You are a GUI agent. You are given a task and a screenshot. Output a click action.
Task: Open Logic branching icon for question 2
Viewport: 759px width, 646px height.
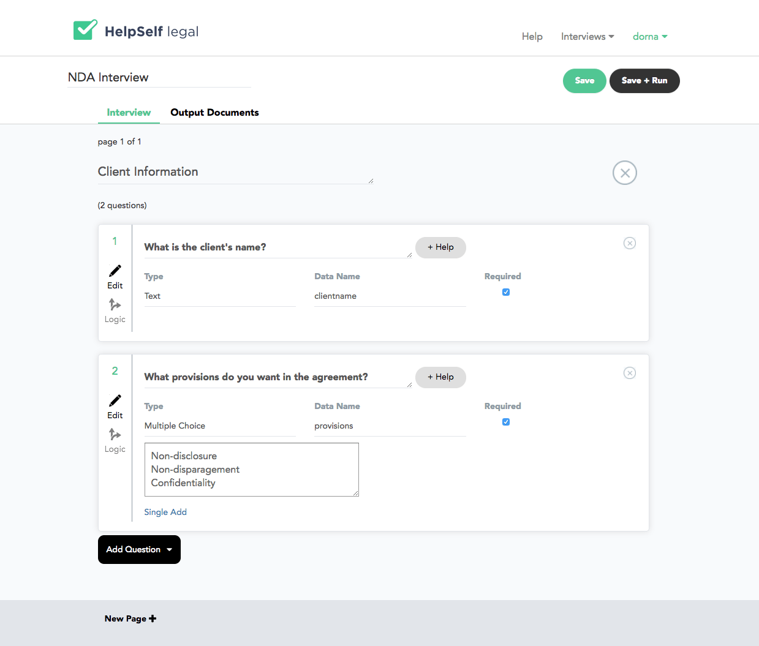point(115,434)
